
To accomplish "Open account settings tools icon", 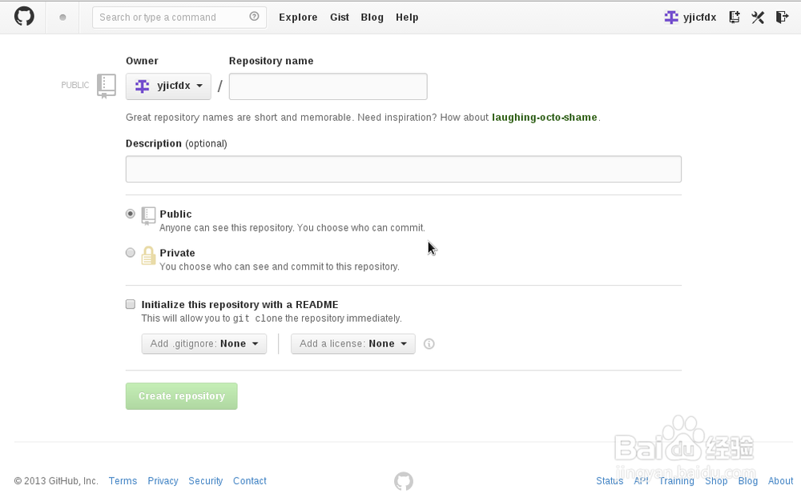I will pyautogui.click(x=758, y=17).
